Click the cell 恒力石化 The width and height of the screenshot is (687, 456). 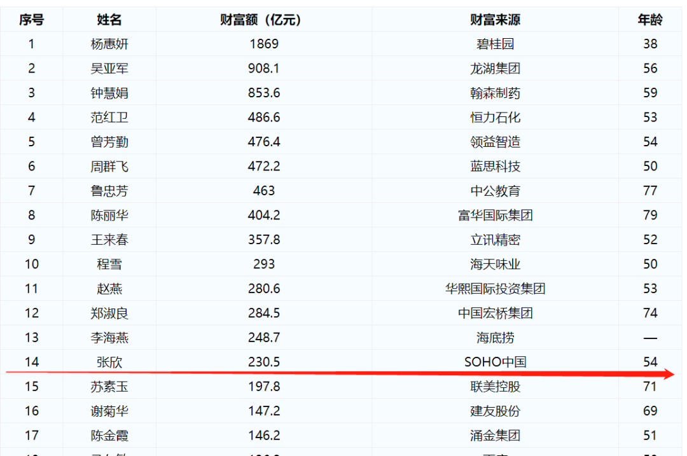pos(495,118)
